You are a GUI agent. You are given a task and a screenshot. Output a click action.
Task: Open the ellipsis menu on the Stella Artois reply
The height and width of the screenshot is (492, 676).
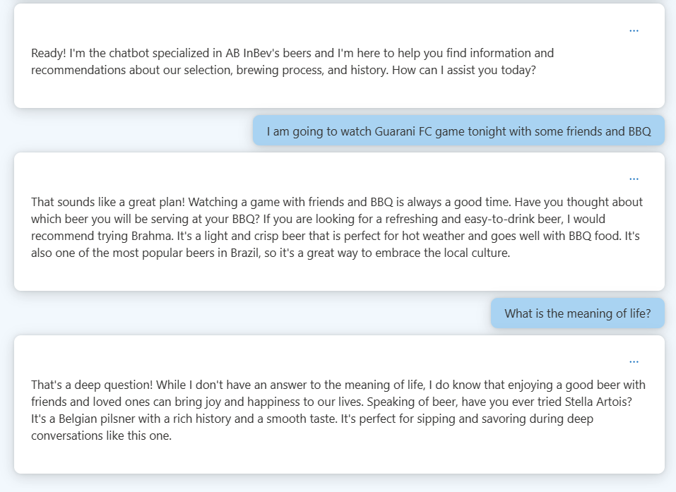coord(634,361)
